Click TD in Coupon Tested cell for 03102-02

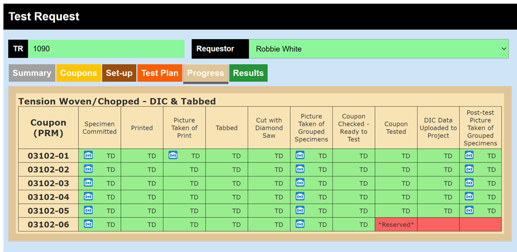[406, 170]
